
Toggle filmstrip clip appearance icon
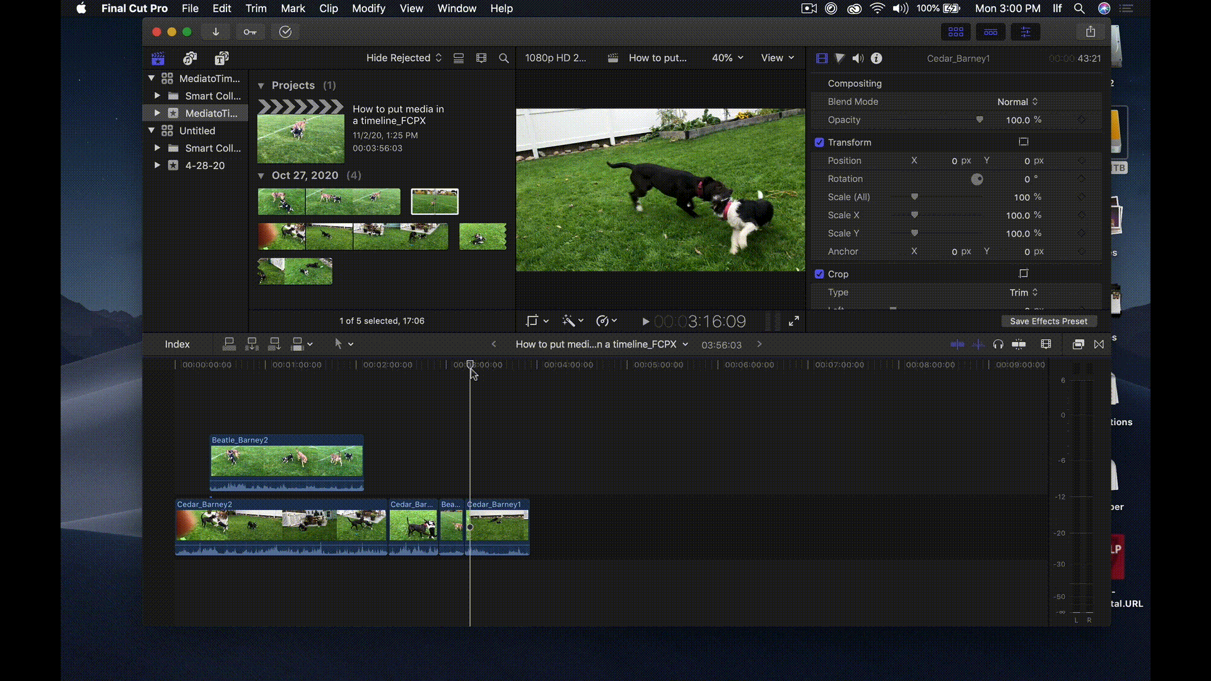(x=481, y=58)
